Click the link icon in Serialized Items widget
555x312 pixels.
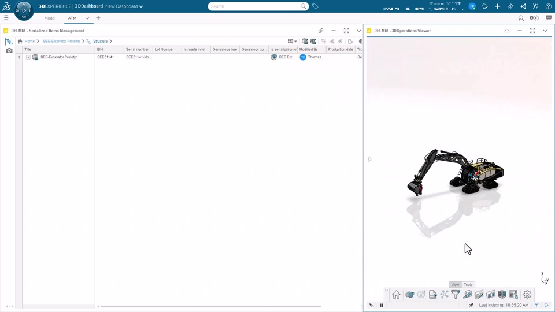321,31
